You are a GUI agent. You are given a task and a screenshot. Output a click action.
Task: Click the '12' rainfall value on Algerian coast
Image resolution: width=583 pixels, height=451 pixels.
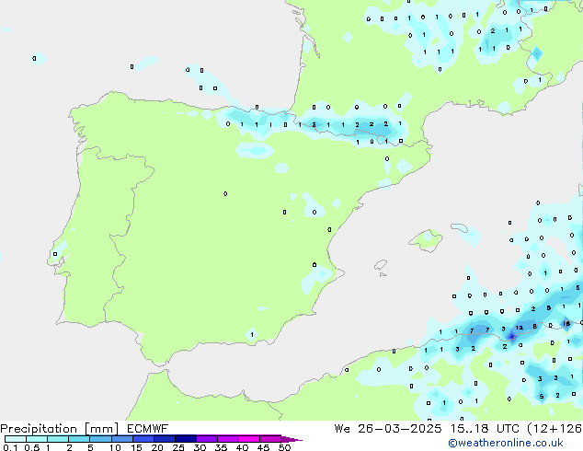519,328
